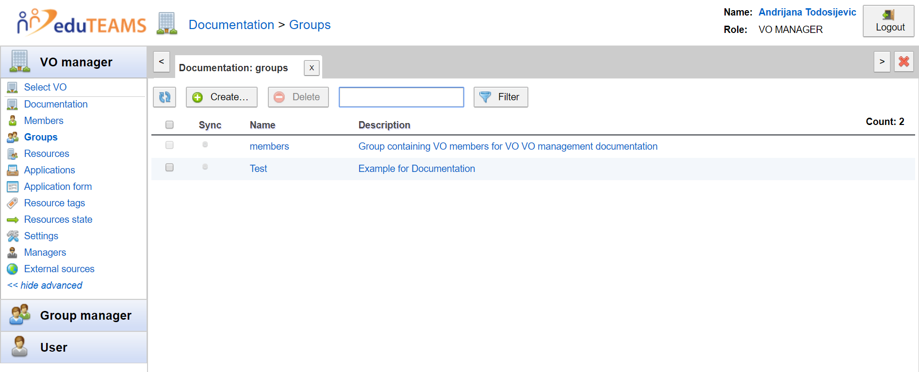This screenshot has height=372, width=919.
Task: Open Managers in the sidebar
Action: pos(45,252)
